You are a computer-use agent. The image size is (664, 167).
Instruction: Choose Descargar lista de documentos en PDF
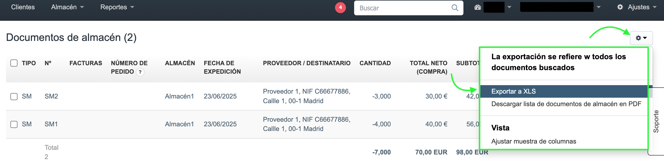point(566,104)
